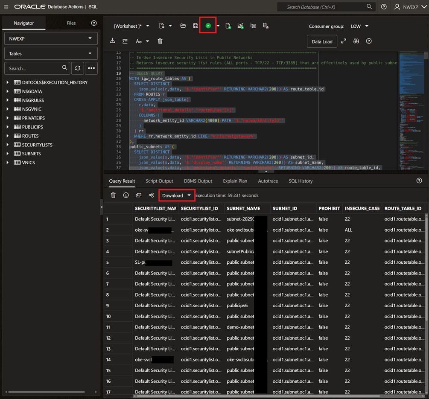The height and width of the screenshot is (399, 429).
Task: Click the Format indent icon
Action: click(x=125, y=41)
